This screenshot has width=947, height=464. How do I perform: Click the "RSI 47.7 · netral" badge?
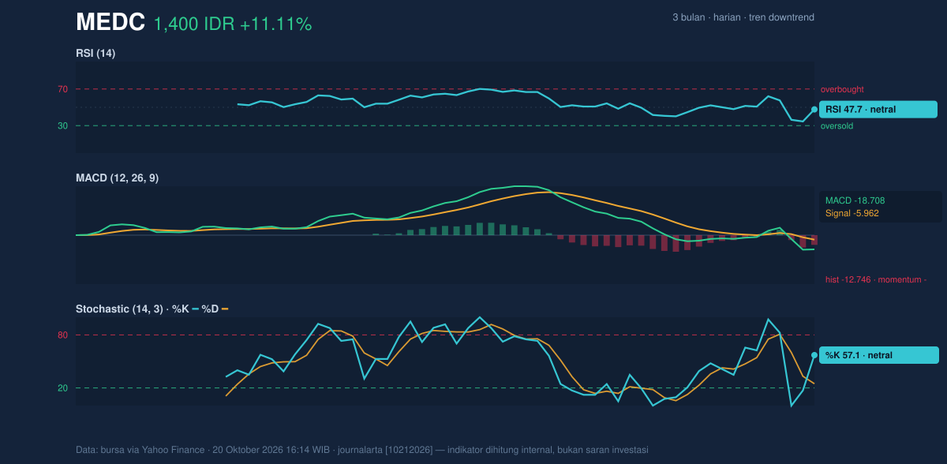[878, 110]
